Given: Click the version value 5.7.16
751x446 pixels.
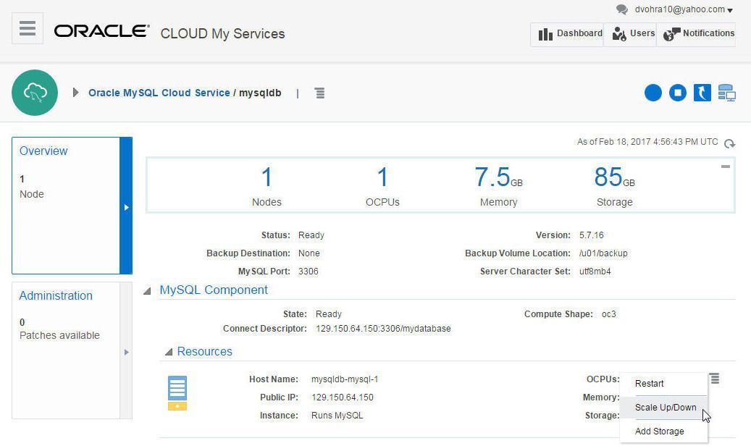Looking at the screenshot, I should 592,235.
